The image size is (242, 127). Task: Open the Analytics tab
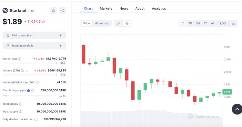[x=159, y=8]
